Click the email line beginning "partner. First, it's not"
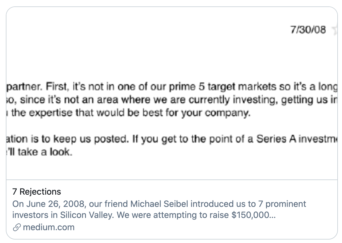The height and width of the screenshot is (243, 342). 172,87
